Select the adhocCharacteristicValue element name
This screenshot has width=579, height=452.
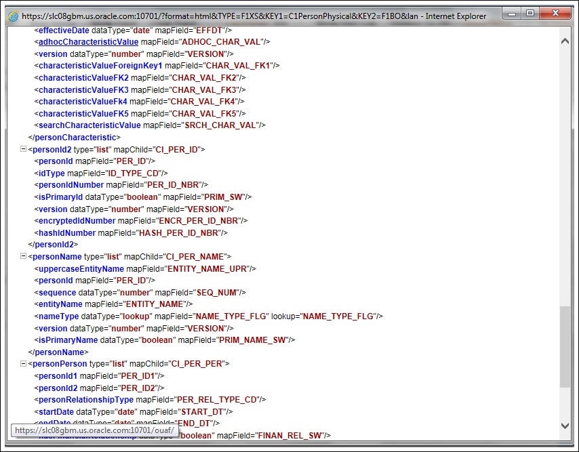click(87, 41)
